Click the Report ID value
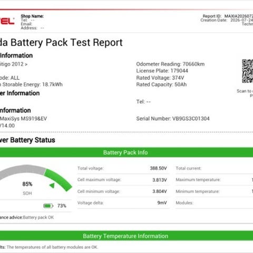253x253 pixels. pos(239,16)
